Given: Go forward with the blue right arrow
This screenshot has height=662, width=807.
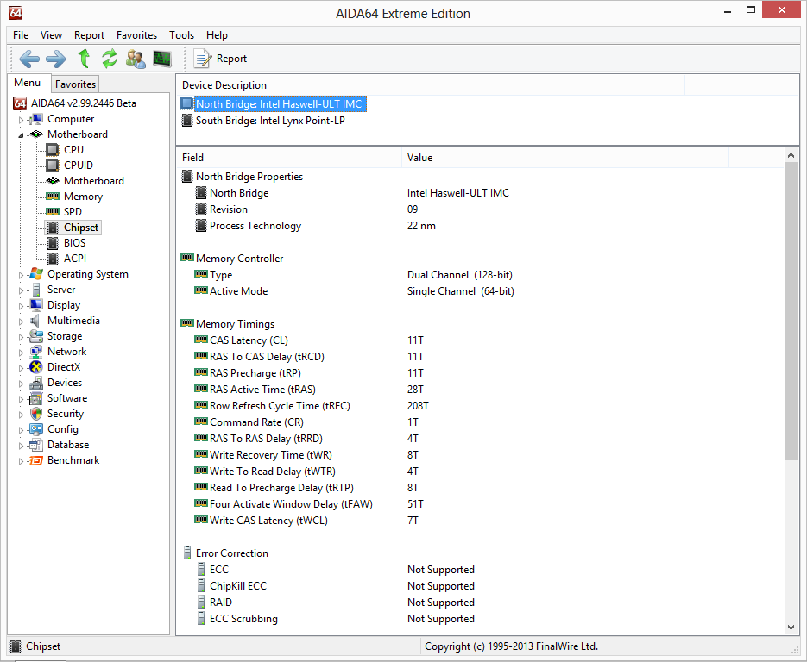Looking at the screenshot, I should [x=55, y=59].
